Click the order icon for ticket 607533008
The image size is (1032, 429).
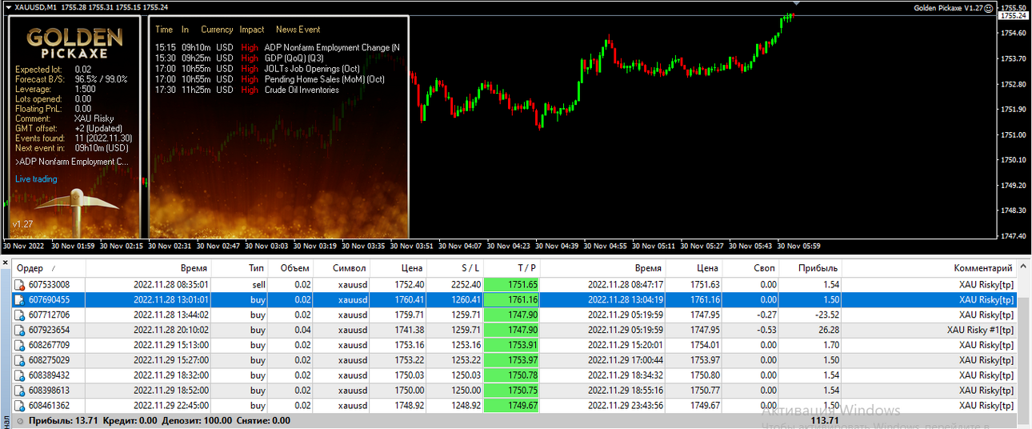coord(21,284)
